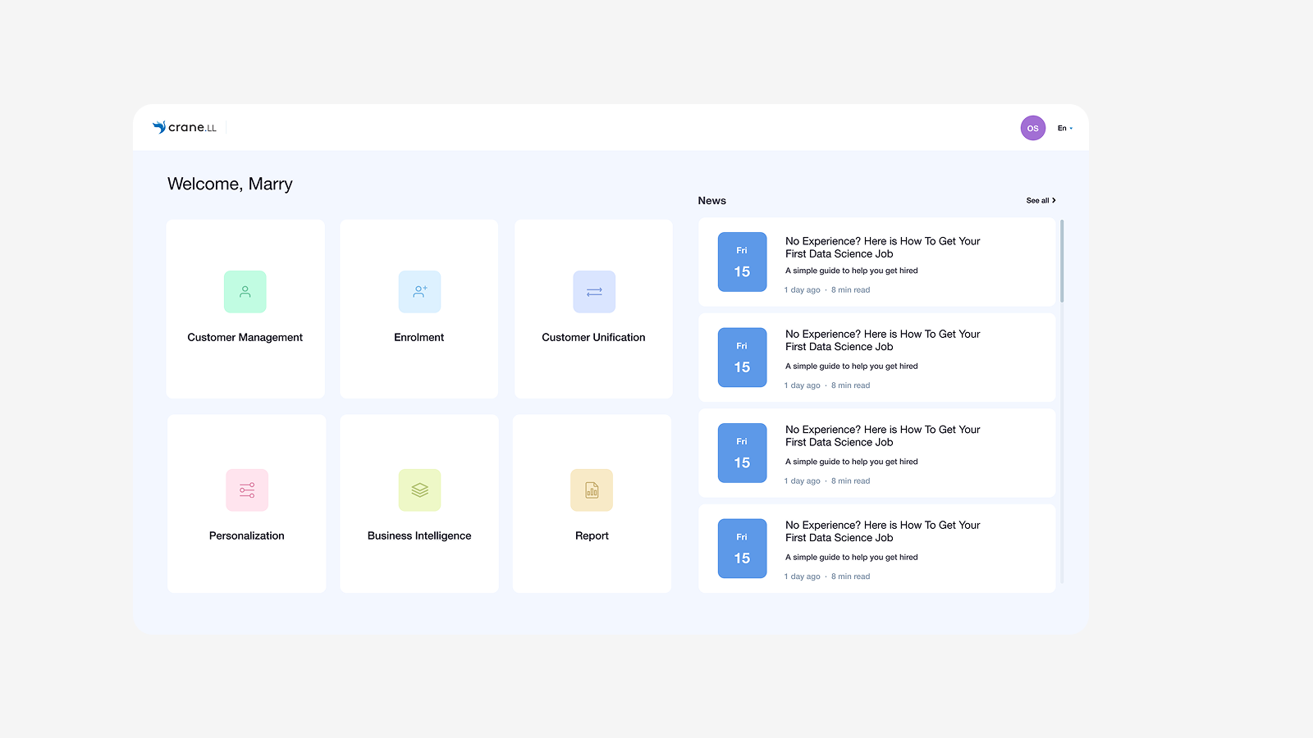Open the Business Intelligence card

419,503
